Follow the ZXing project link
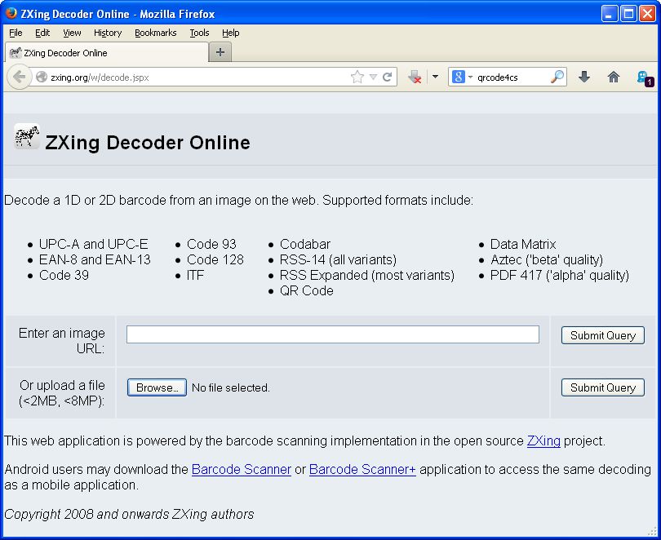This screenshot has height=540, width=661. [543, 440]
